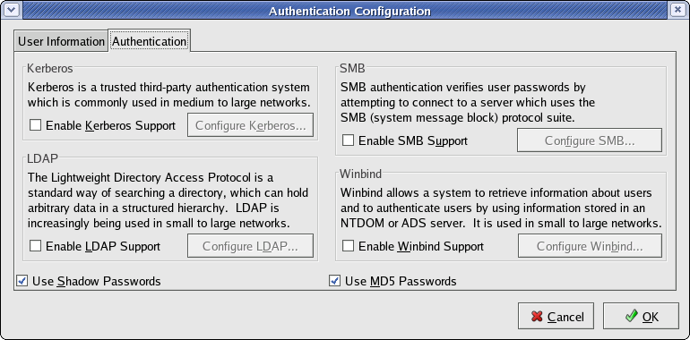Click the Configure SMB button

coord(590,140)
